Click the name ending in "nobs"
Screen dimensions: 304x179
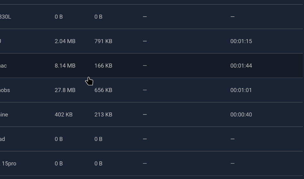[x=5, y=90]
